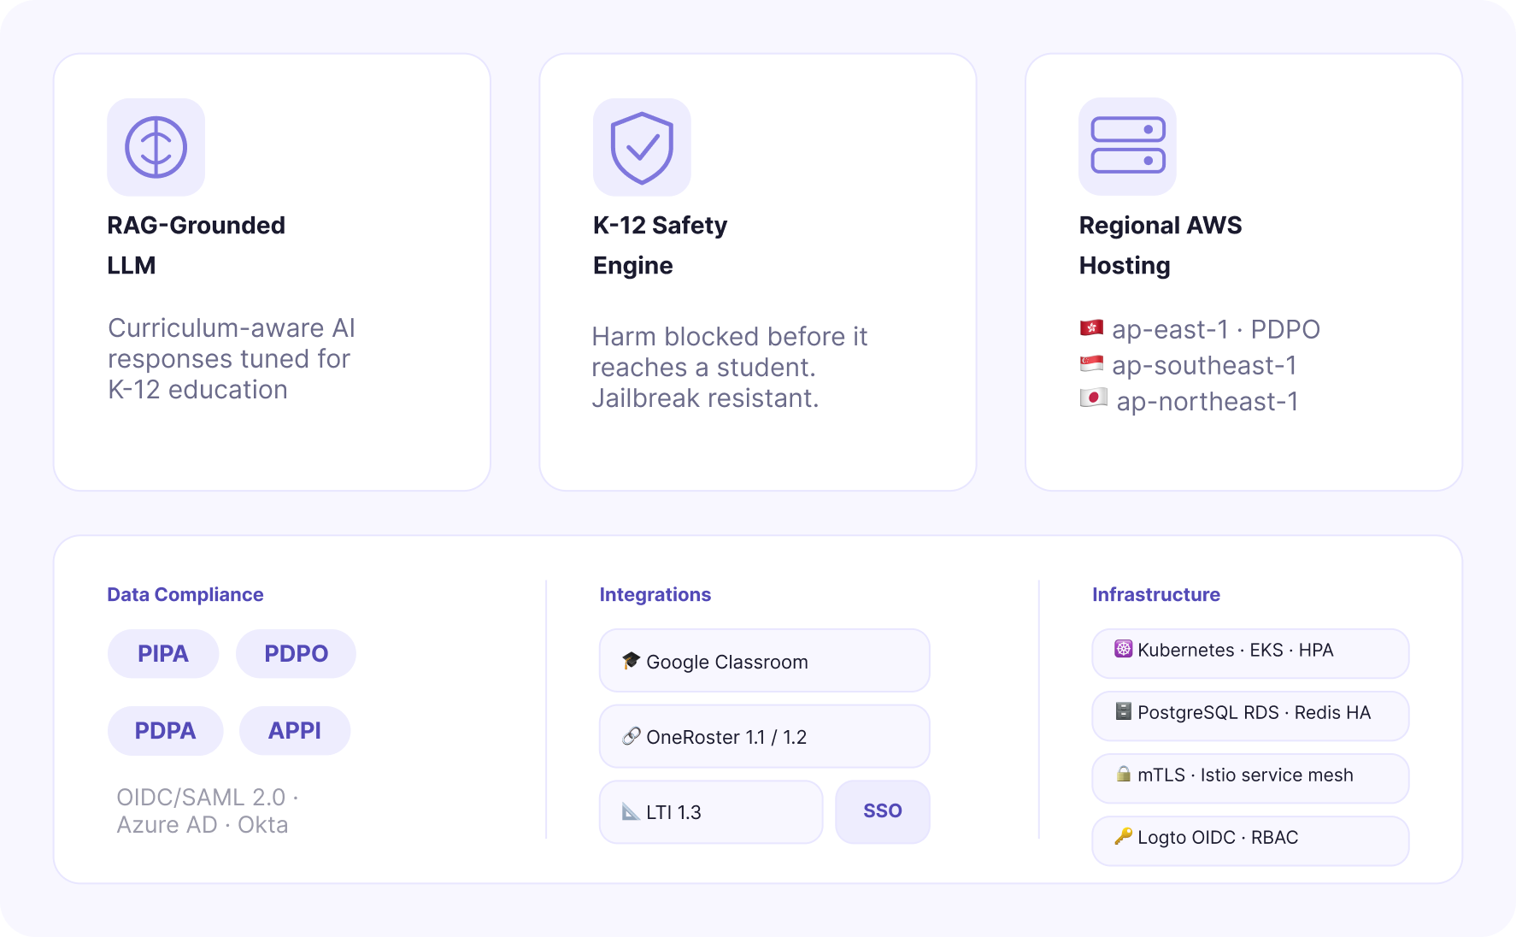This screenshot has width=1516, height=937.
Task: Click the K-12 Safety shield checkmark icon
Action: 642,147
